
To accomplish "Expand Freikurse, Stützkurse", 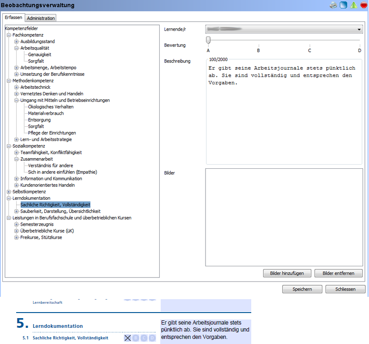I will click(x=16, y=238).
